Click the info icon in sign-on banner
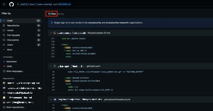The width and height of the screenshot is (213, 111). click(52, 22)
